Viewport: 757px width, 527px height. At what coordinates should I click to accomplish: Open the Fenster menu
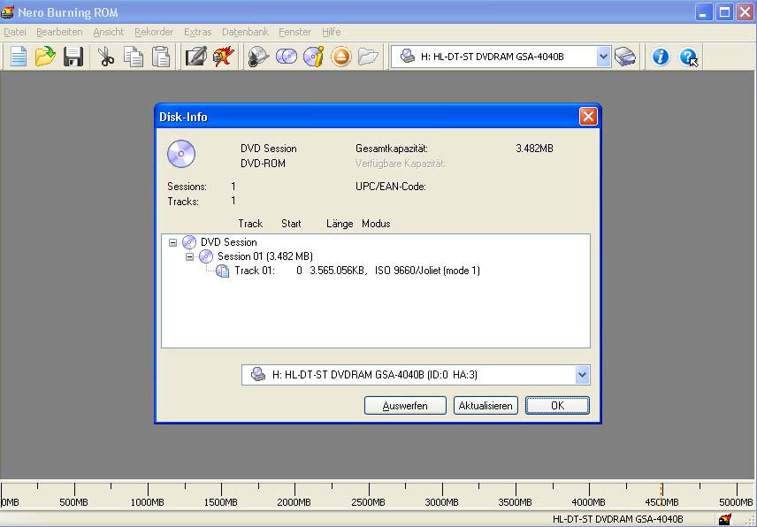(295, 32)
